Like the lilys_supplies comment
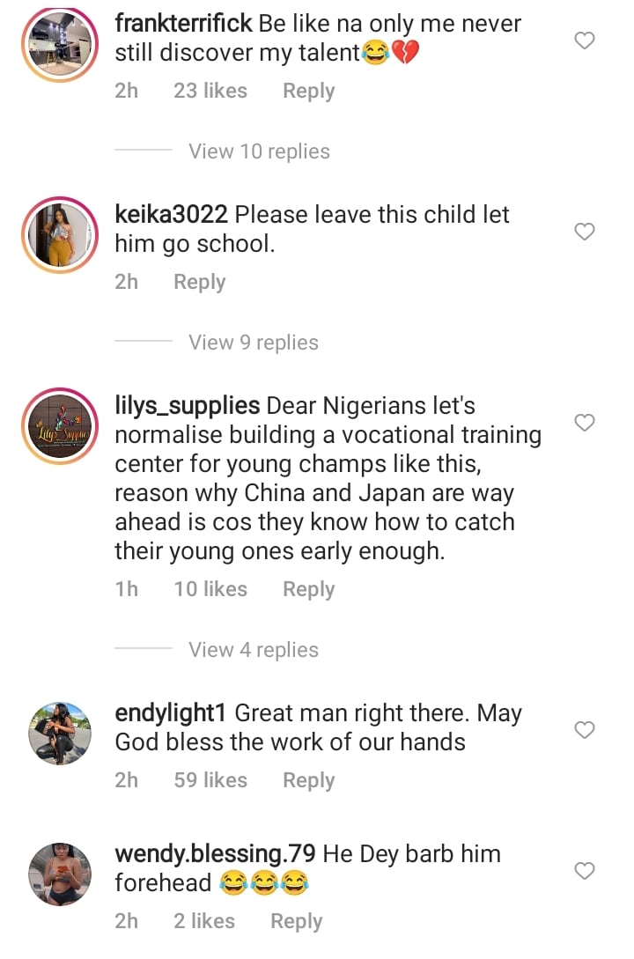The width and height of the screenshot is (634, 959). tap(585, 424)
